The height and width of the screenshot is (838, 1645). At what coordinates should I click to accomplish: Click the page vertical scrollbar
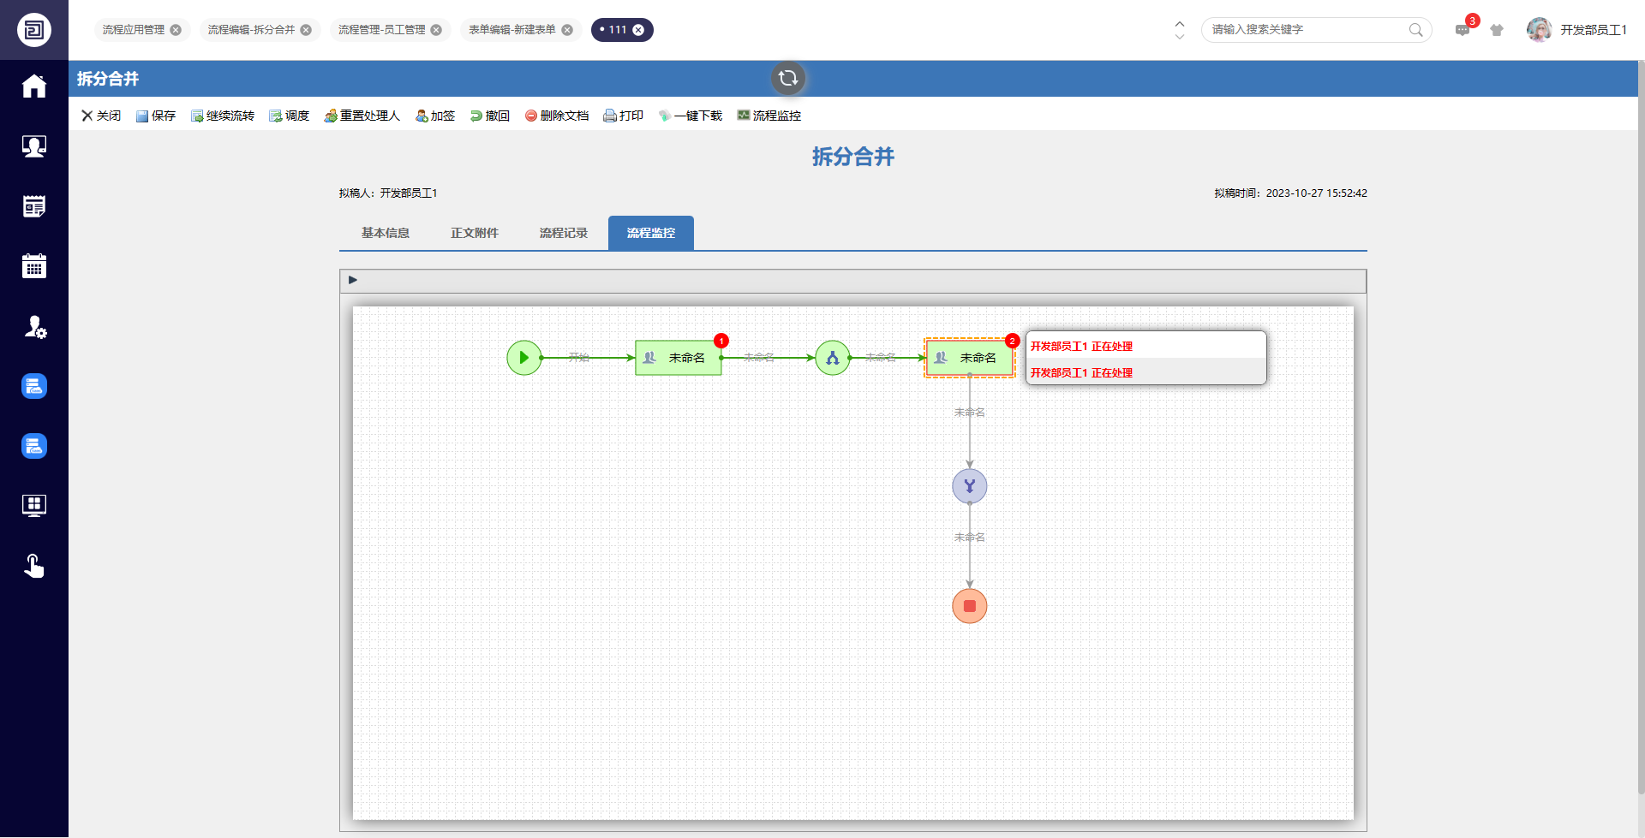tap(1641, 428)
